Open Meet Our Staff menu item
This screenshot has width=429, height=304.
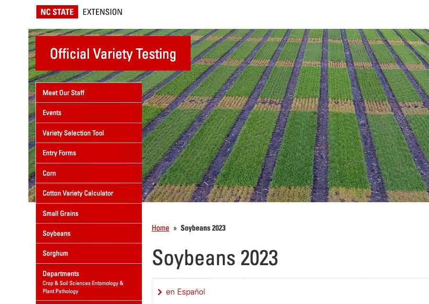(x=89, y=92)
